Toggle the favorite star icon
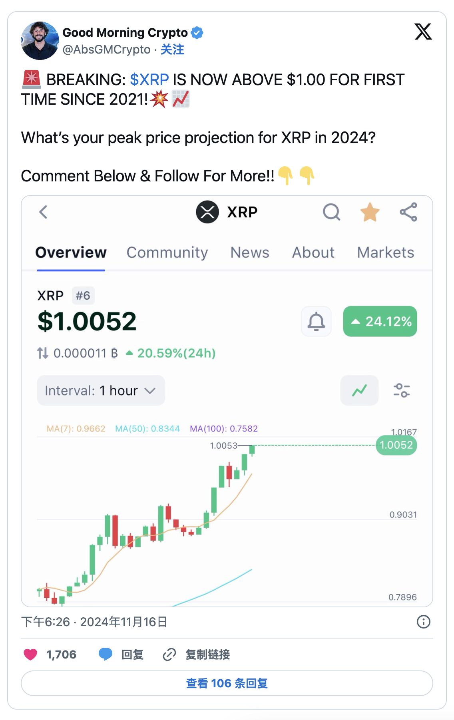 click(x=370, y=212)
